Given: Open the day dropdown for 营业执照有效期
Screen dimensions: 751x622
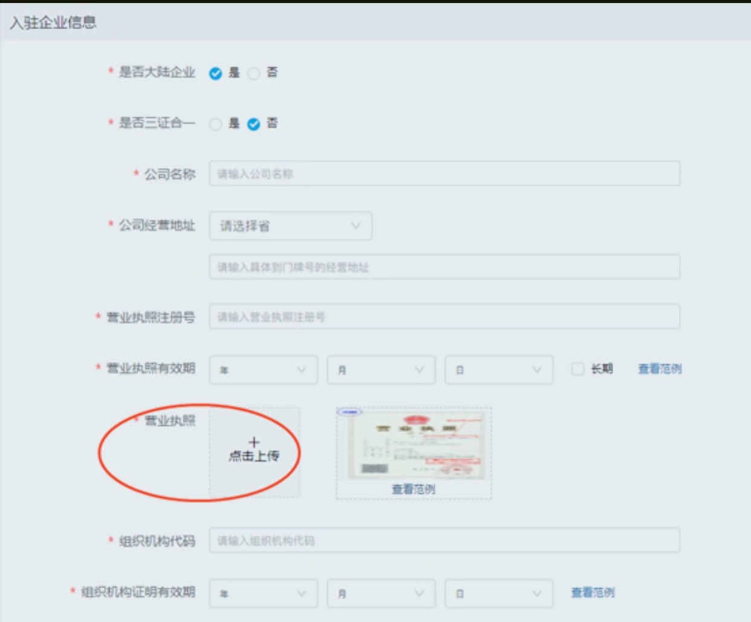Looking at the screenshot, I should [x=499, y=370].
